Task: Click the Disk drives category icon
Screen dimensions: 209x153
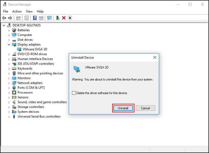Action: tap(14, 40)
